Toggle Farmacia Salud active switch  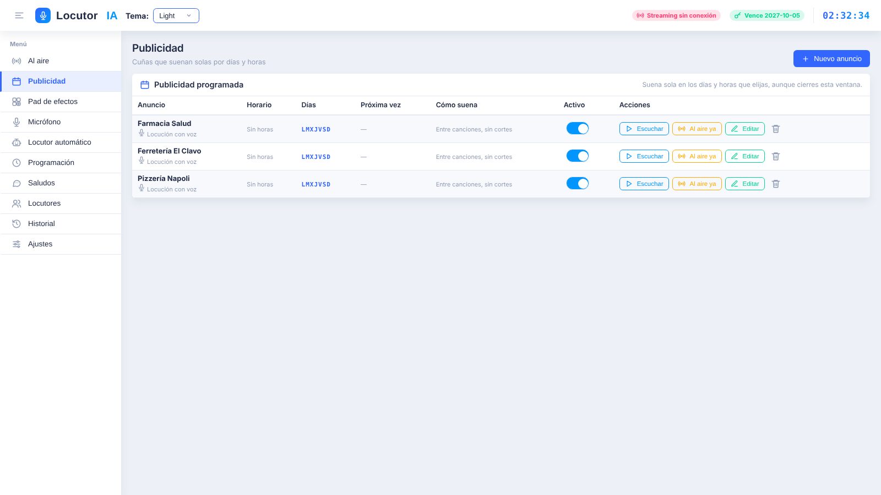point(578,128)
